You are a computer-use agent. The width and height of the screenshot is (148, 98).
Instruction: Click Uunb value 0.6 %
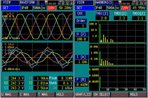pyautogui.click(x=65, y=83)
